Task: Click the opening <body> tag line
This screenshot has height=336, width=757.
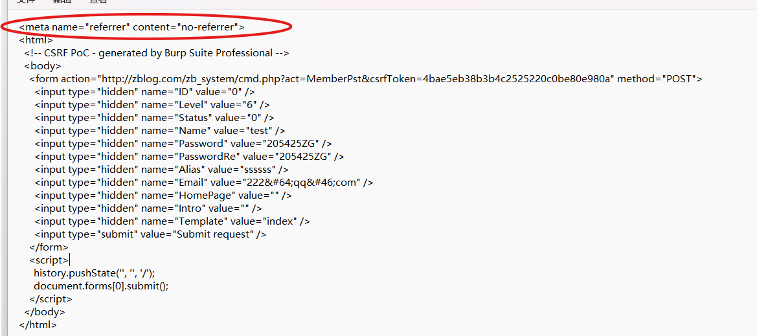Action: (x=43, y=66)
